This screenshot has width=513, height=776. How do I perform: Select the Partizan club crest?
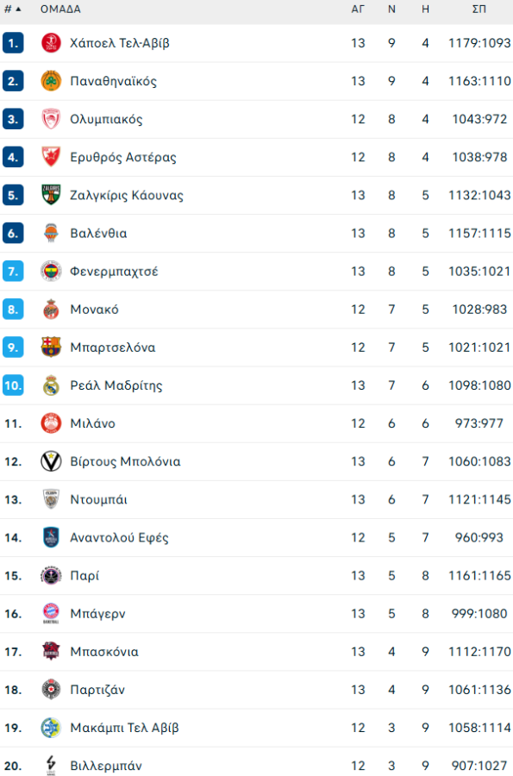click(52, 690)
